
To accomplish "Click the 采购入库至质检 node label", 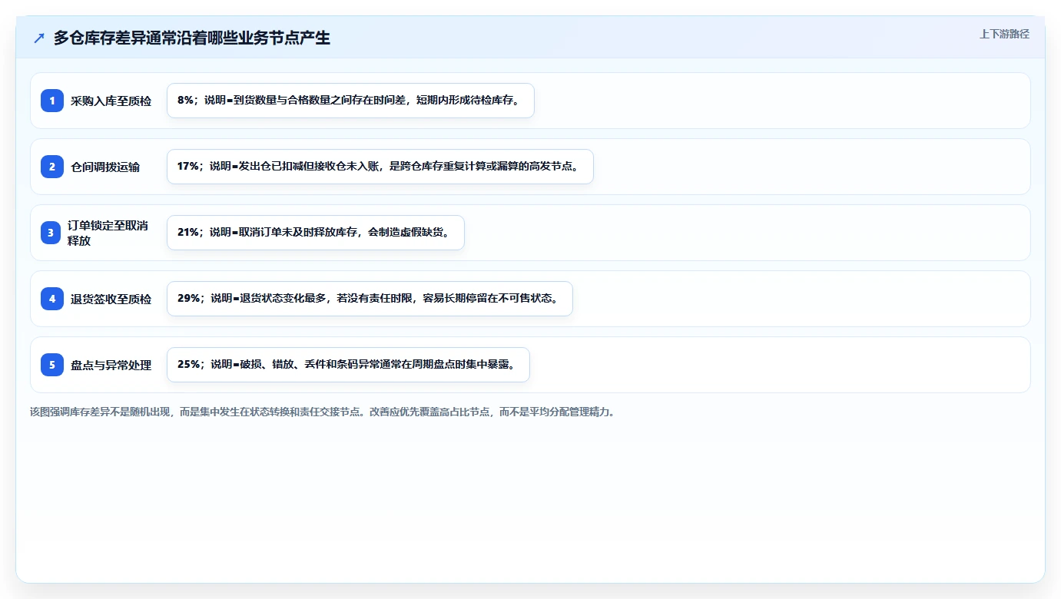I will point(111,101).
